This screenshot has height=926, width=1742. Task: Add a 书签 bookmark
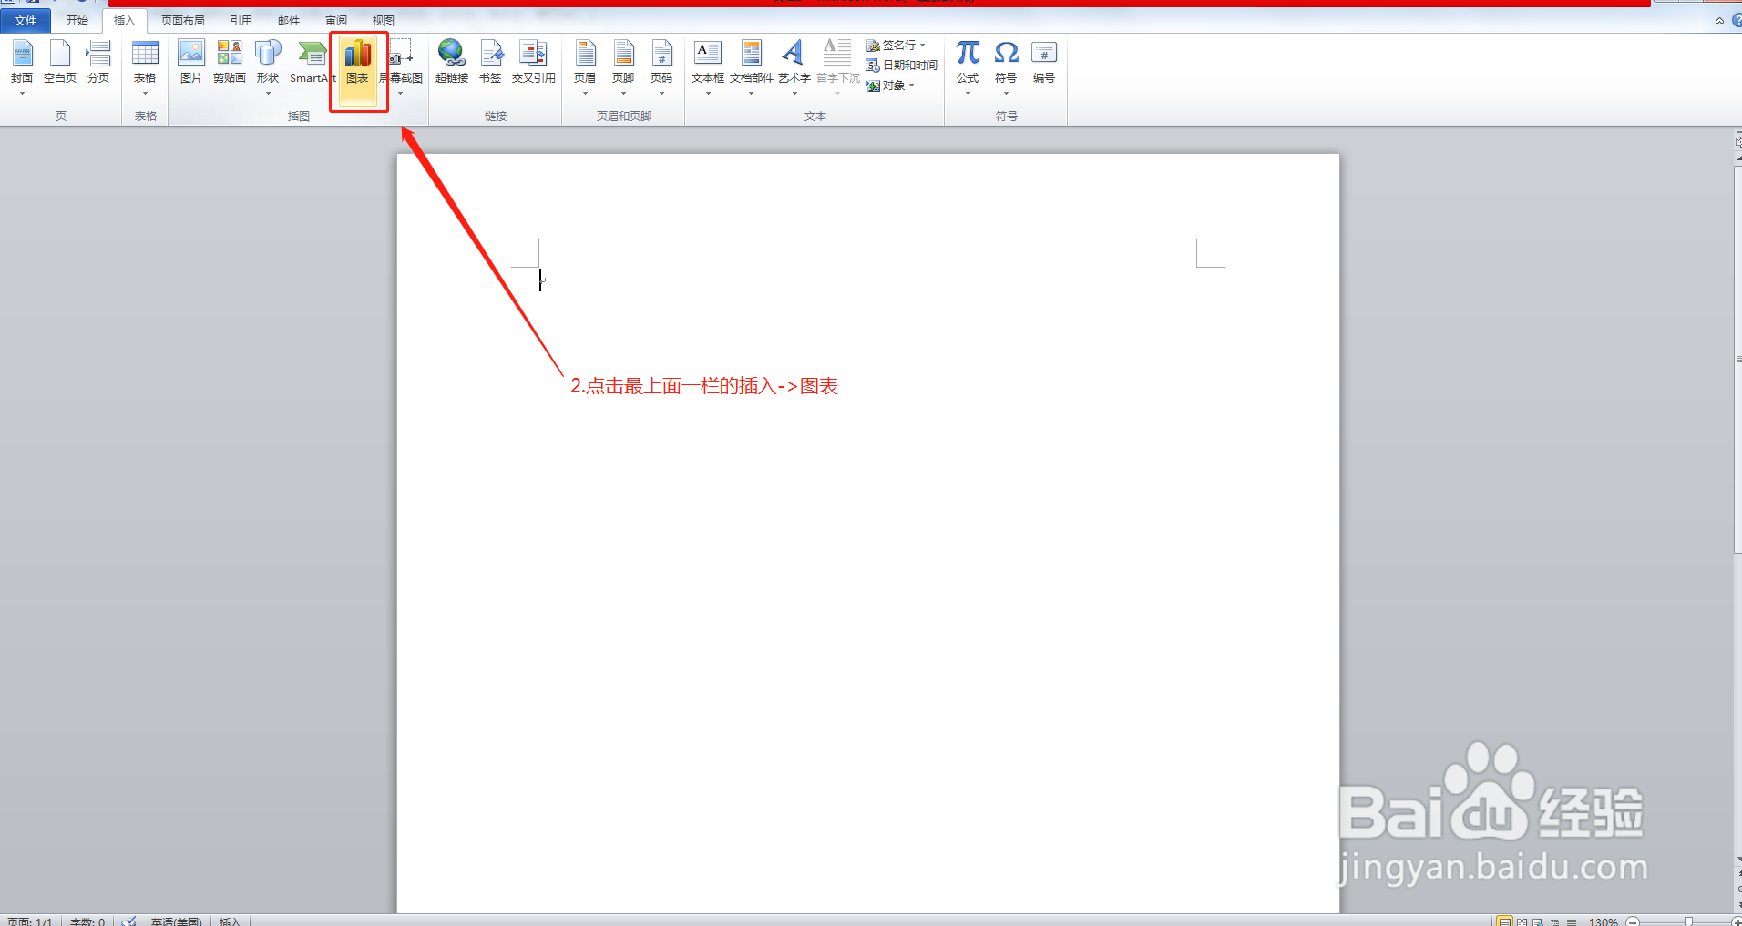[x=490, y=62]
